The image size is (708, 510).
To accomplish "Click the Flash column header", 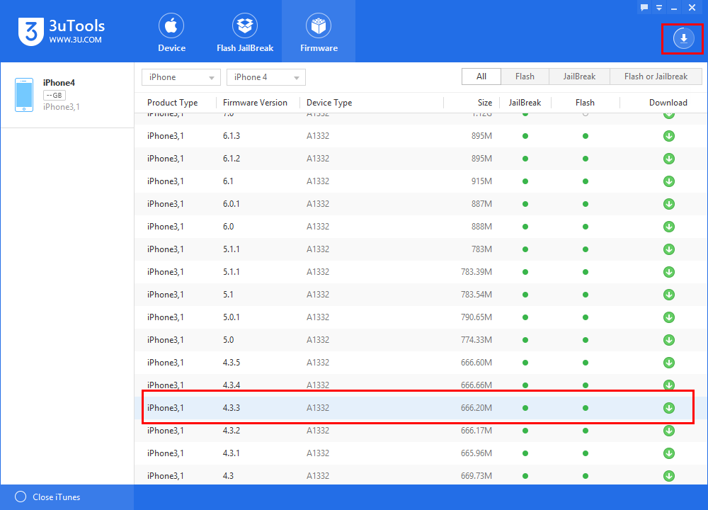I will click(x=585, y=103).
